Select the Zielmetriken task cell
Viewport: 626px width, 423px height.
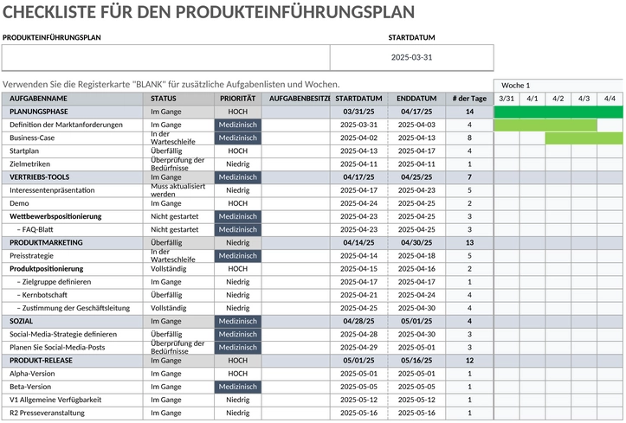[72, 164]
